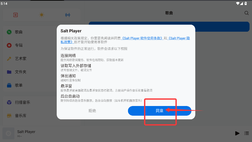Toggle the sun brightness theme icon
Screen dimensions: 252x142
(42, 15)
